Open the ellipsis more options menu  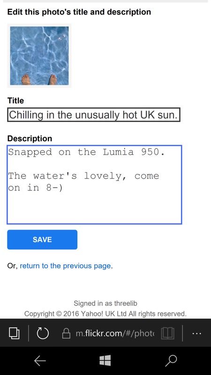pyautogui.click(x=197, y=333)
